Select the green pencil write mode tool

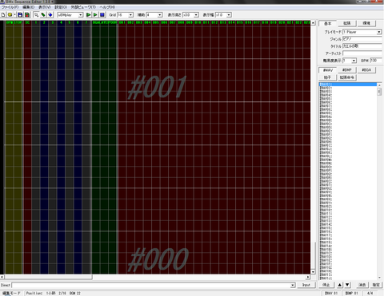pyautogui.click(x=43, y=15)
